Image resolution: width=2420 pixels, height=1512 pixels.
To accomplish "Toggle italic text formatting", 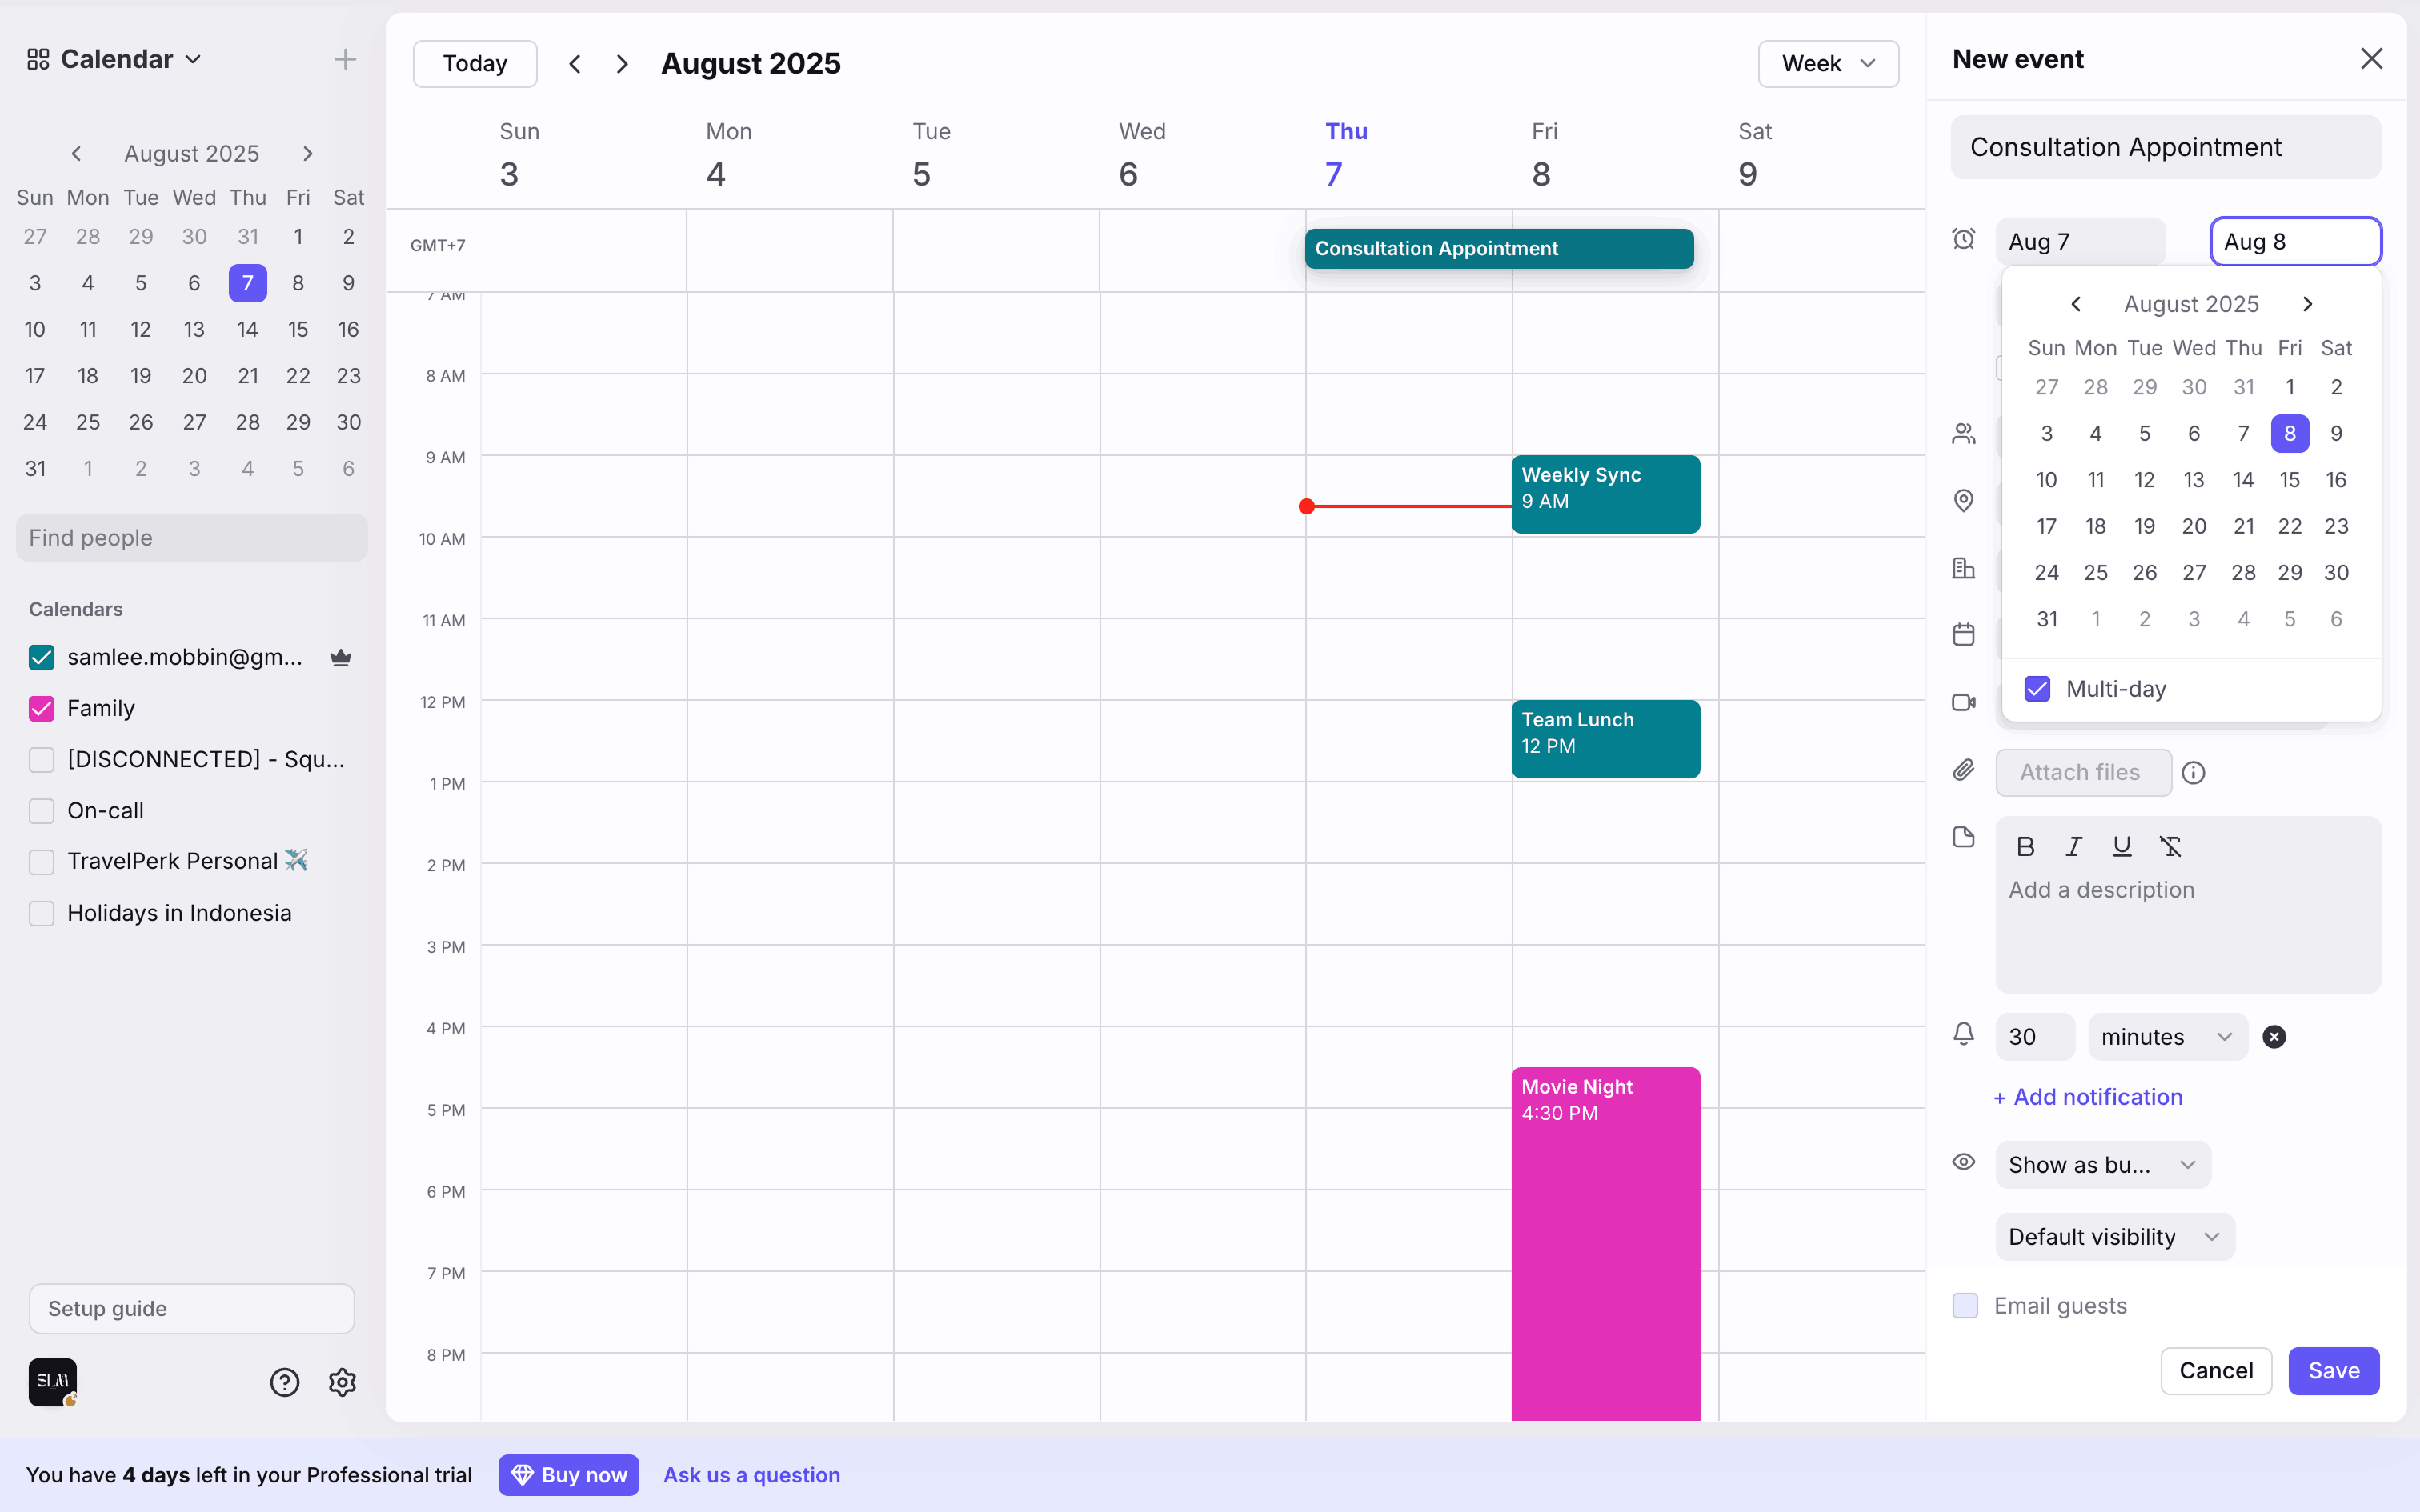I will 2073,847.
